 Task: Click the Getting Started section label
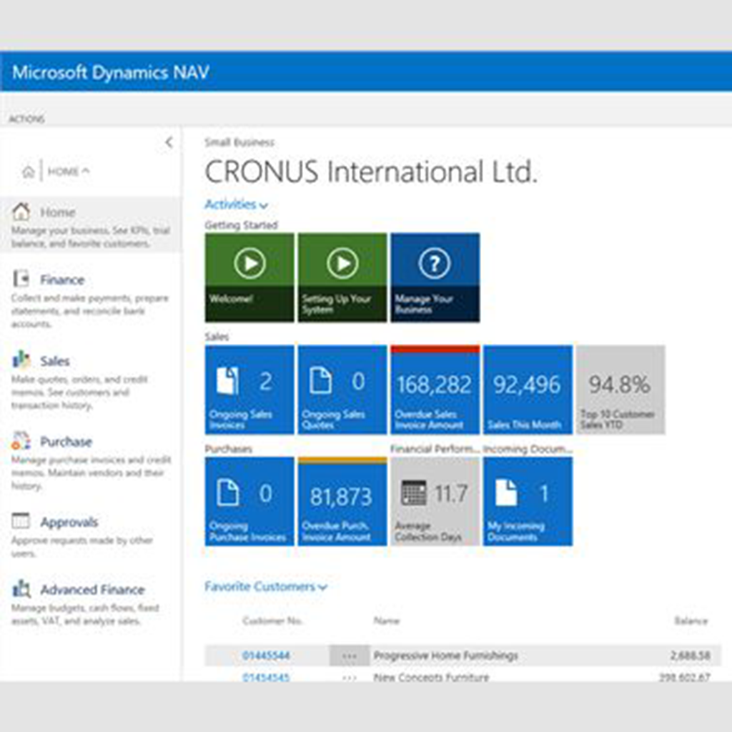tap(242, 225)
